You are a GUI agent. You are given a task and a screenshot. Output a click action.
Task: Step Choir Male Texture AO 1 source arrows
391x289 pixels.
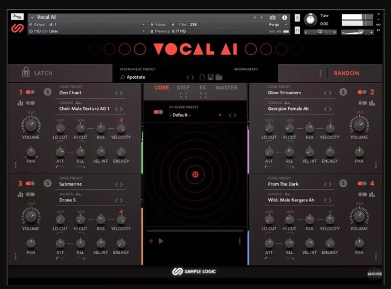[119, 109]
